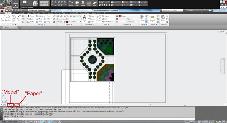Select the Line drawing tool
This screenshot has height=123, width=227.
3,18
